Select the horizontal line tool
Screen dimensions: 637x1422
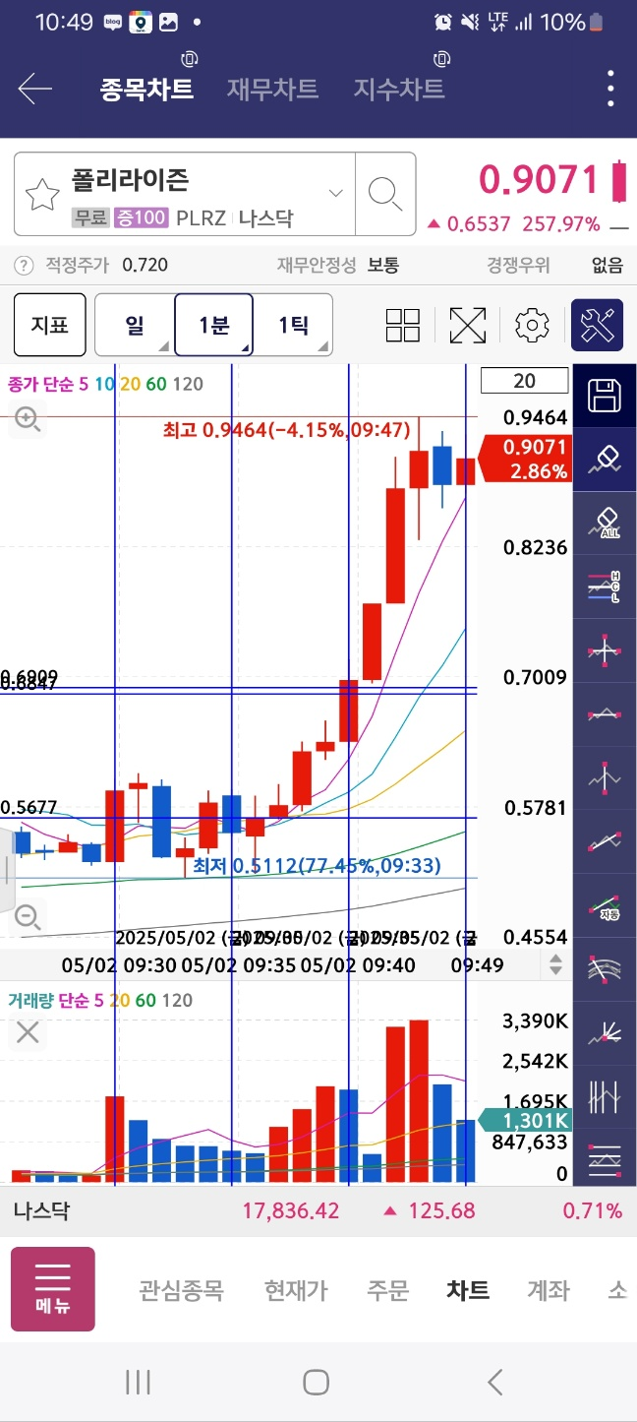(605, 713)
